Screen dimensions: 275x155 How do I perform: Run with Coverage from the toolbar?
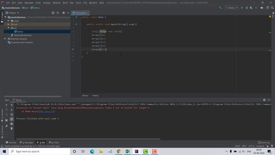click(x=251, y=8)
